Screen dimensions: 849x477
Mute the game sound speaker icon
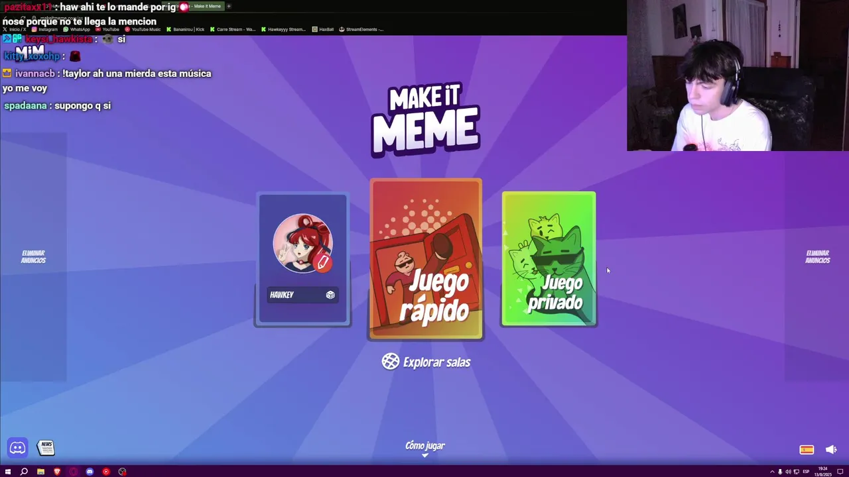click(x=831, y=450)
